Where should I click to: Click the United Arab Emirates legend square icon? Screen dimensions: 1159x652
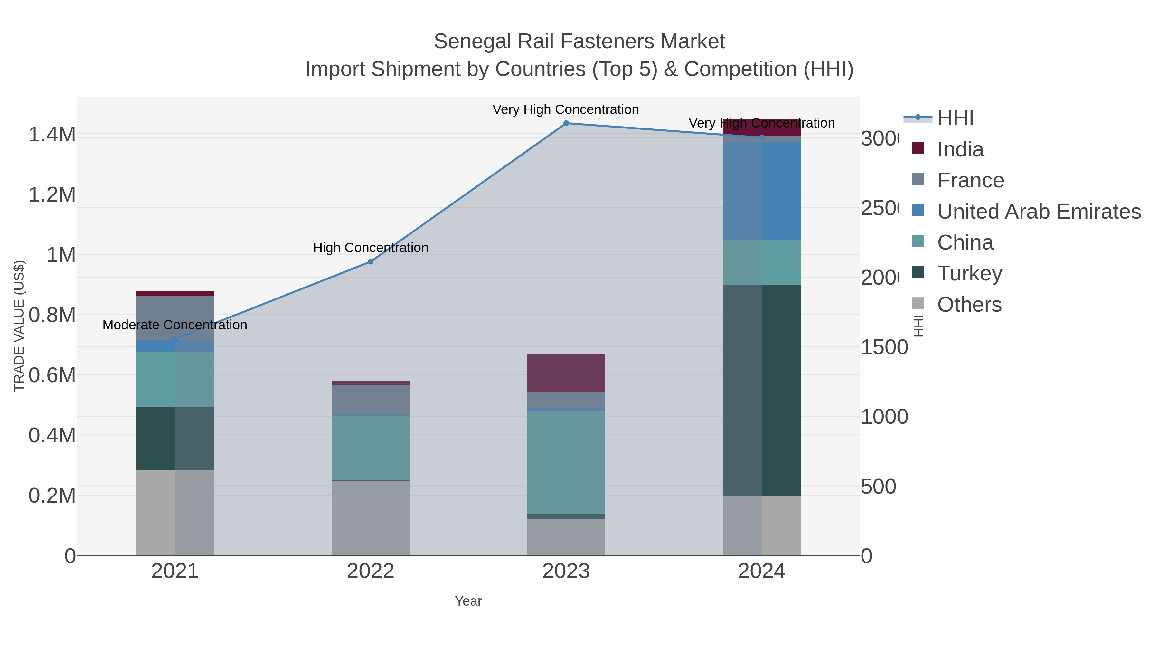tap(918, 210)
